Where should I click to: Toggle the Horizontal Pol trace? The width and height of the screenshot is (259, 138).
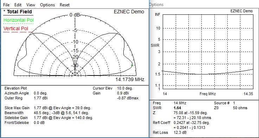pos(19,20)
